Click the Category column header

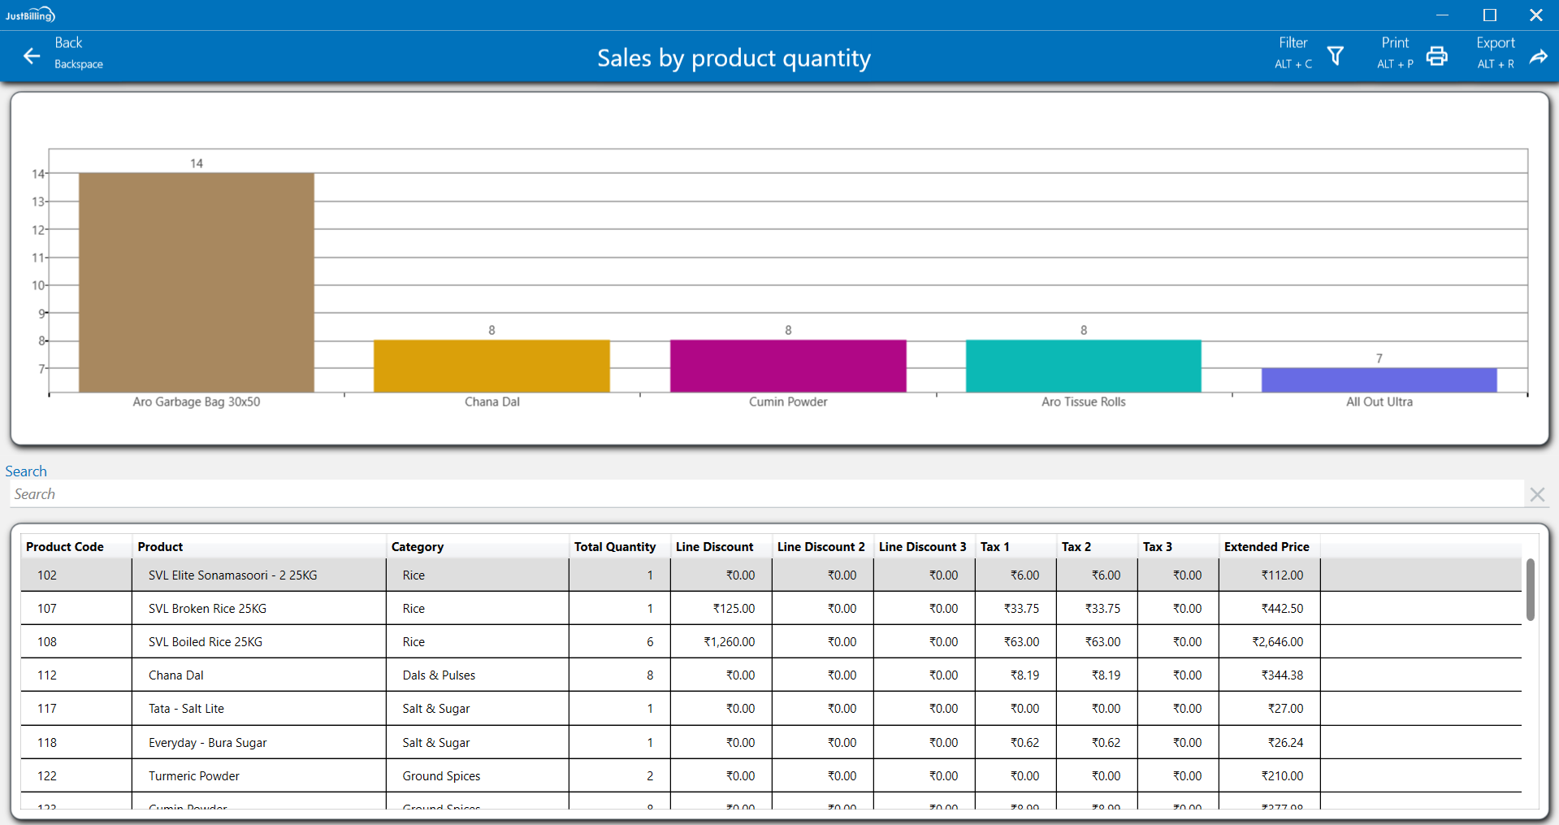pyautogui.click(x=418, y=547)
